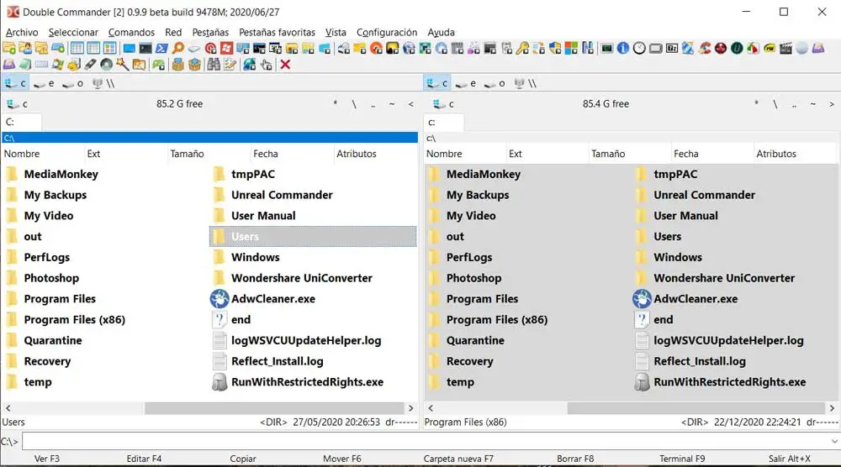
Task: Click Mover F6 button
Action: (x=341, y=459)
